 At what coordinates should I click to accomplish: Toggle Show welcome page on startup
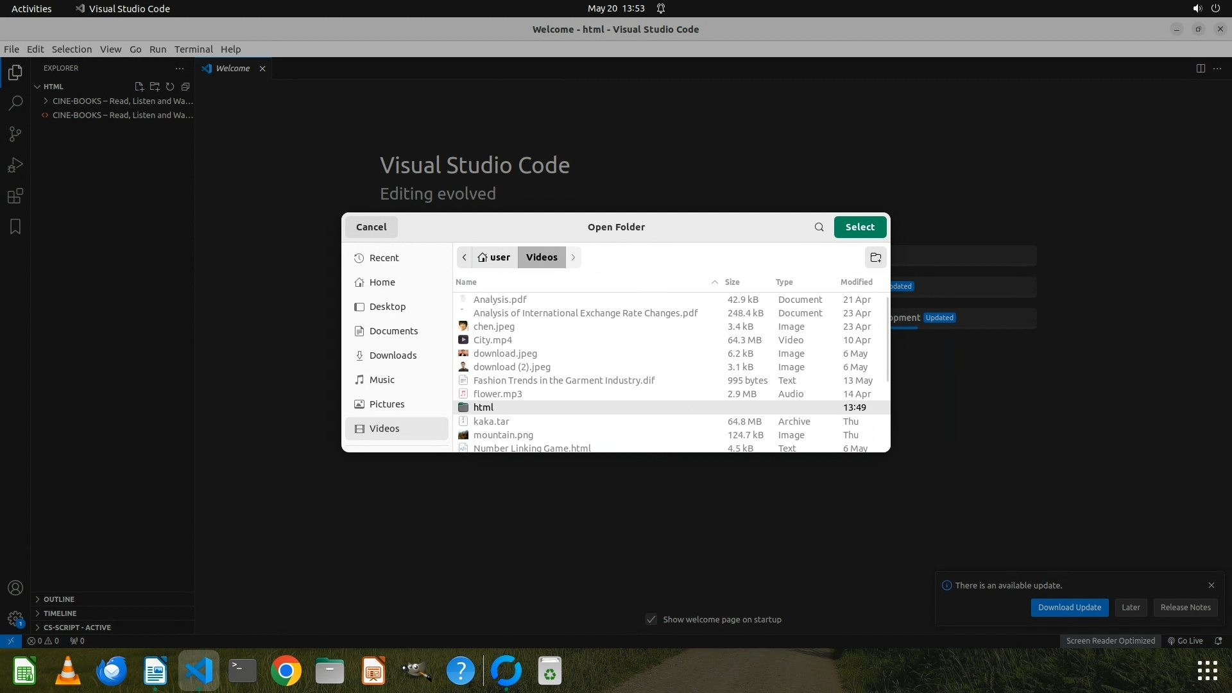[x=651, y=619]
